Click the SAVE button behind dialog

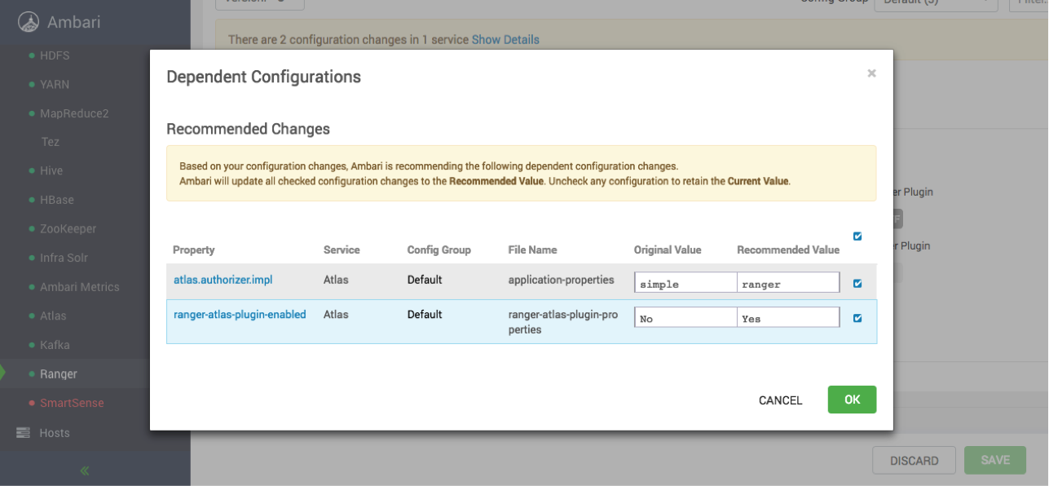995,461
